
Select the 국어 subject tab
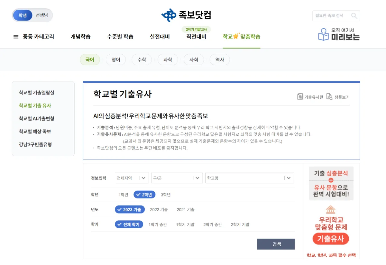pyautogui.click(x=90, y=59)
